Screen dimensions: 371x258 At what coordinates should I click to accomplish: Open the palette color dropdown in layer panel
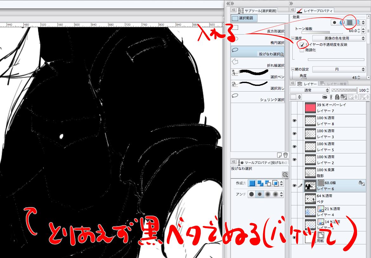coord(296,97)
